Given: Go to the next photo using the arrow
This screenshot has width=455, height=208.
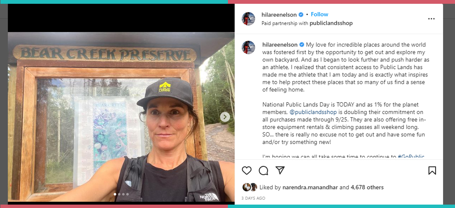Looking at the screenshot, I should pyautogui.click(x=225, y=117).
